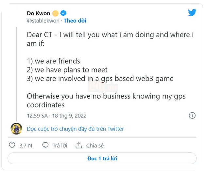Click the blue verified badge
The image size is (206, 172).
(x=63, y=13)
